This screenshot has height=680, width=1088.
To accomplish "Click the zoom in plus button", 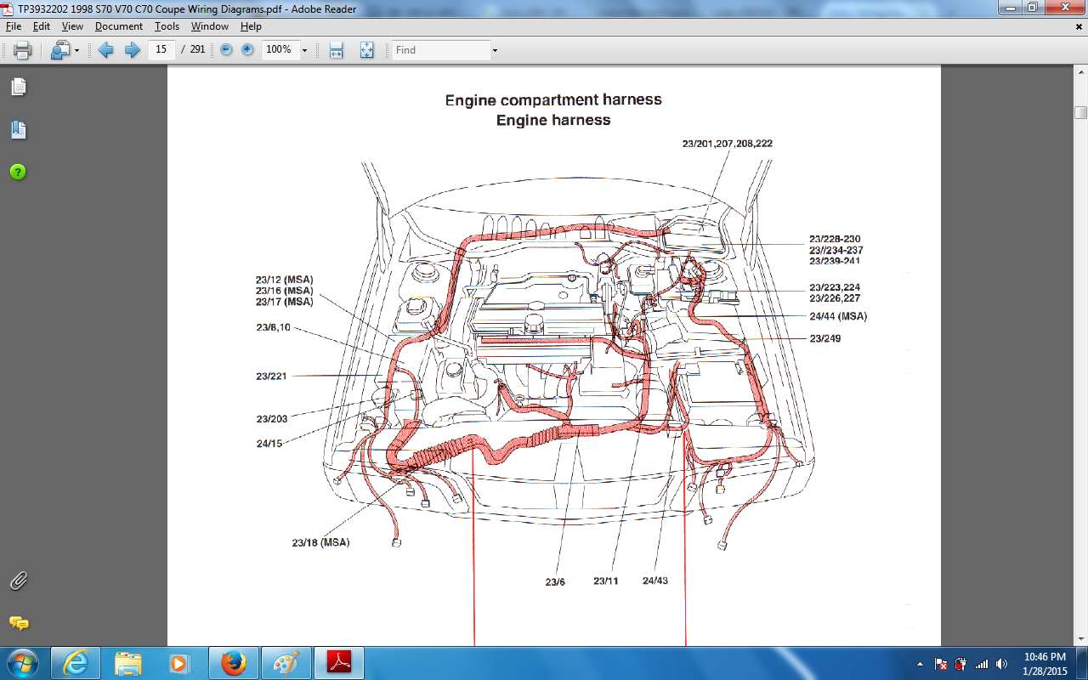I will (247, 50).
